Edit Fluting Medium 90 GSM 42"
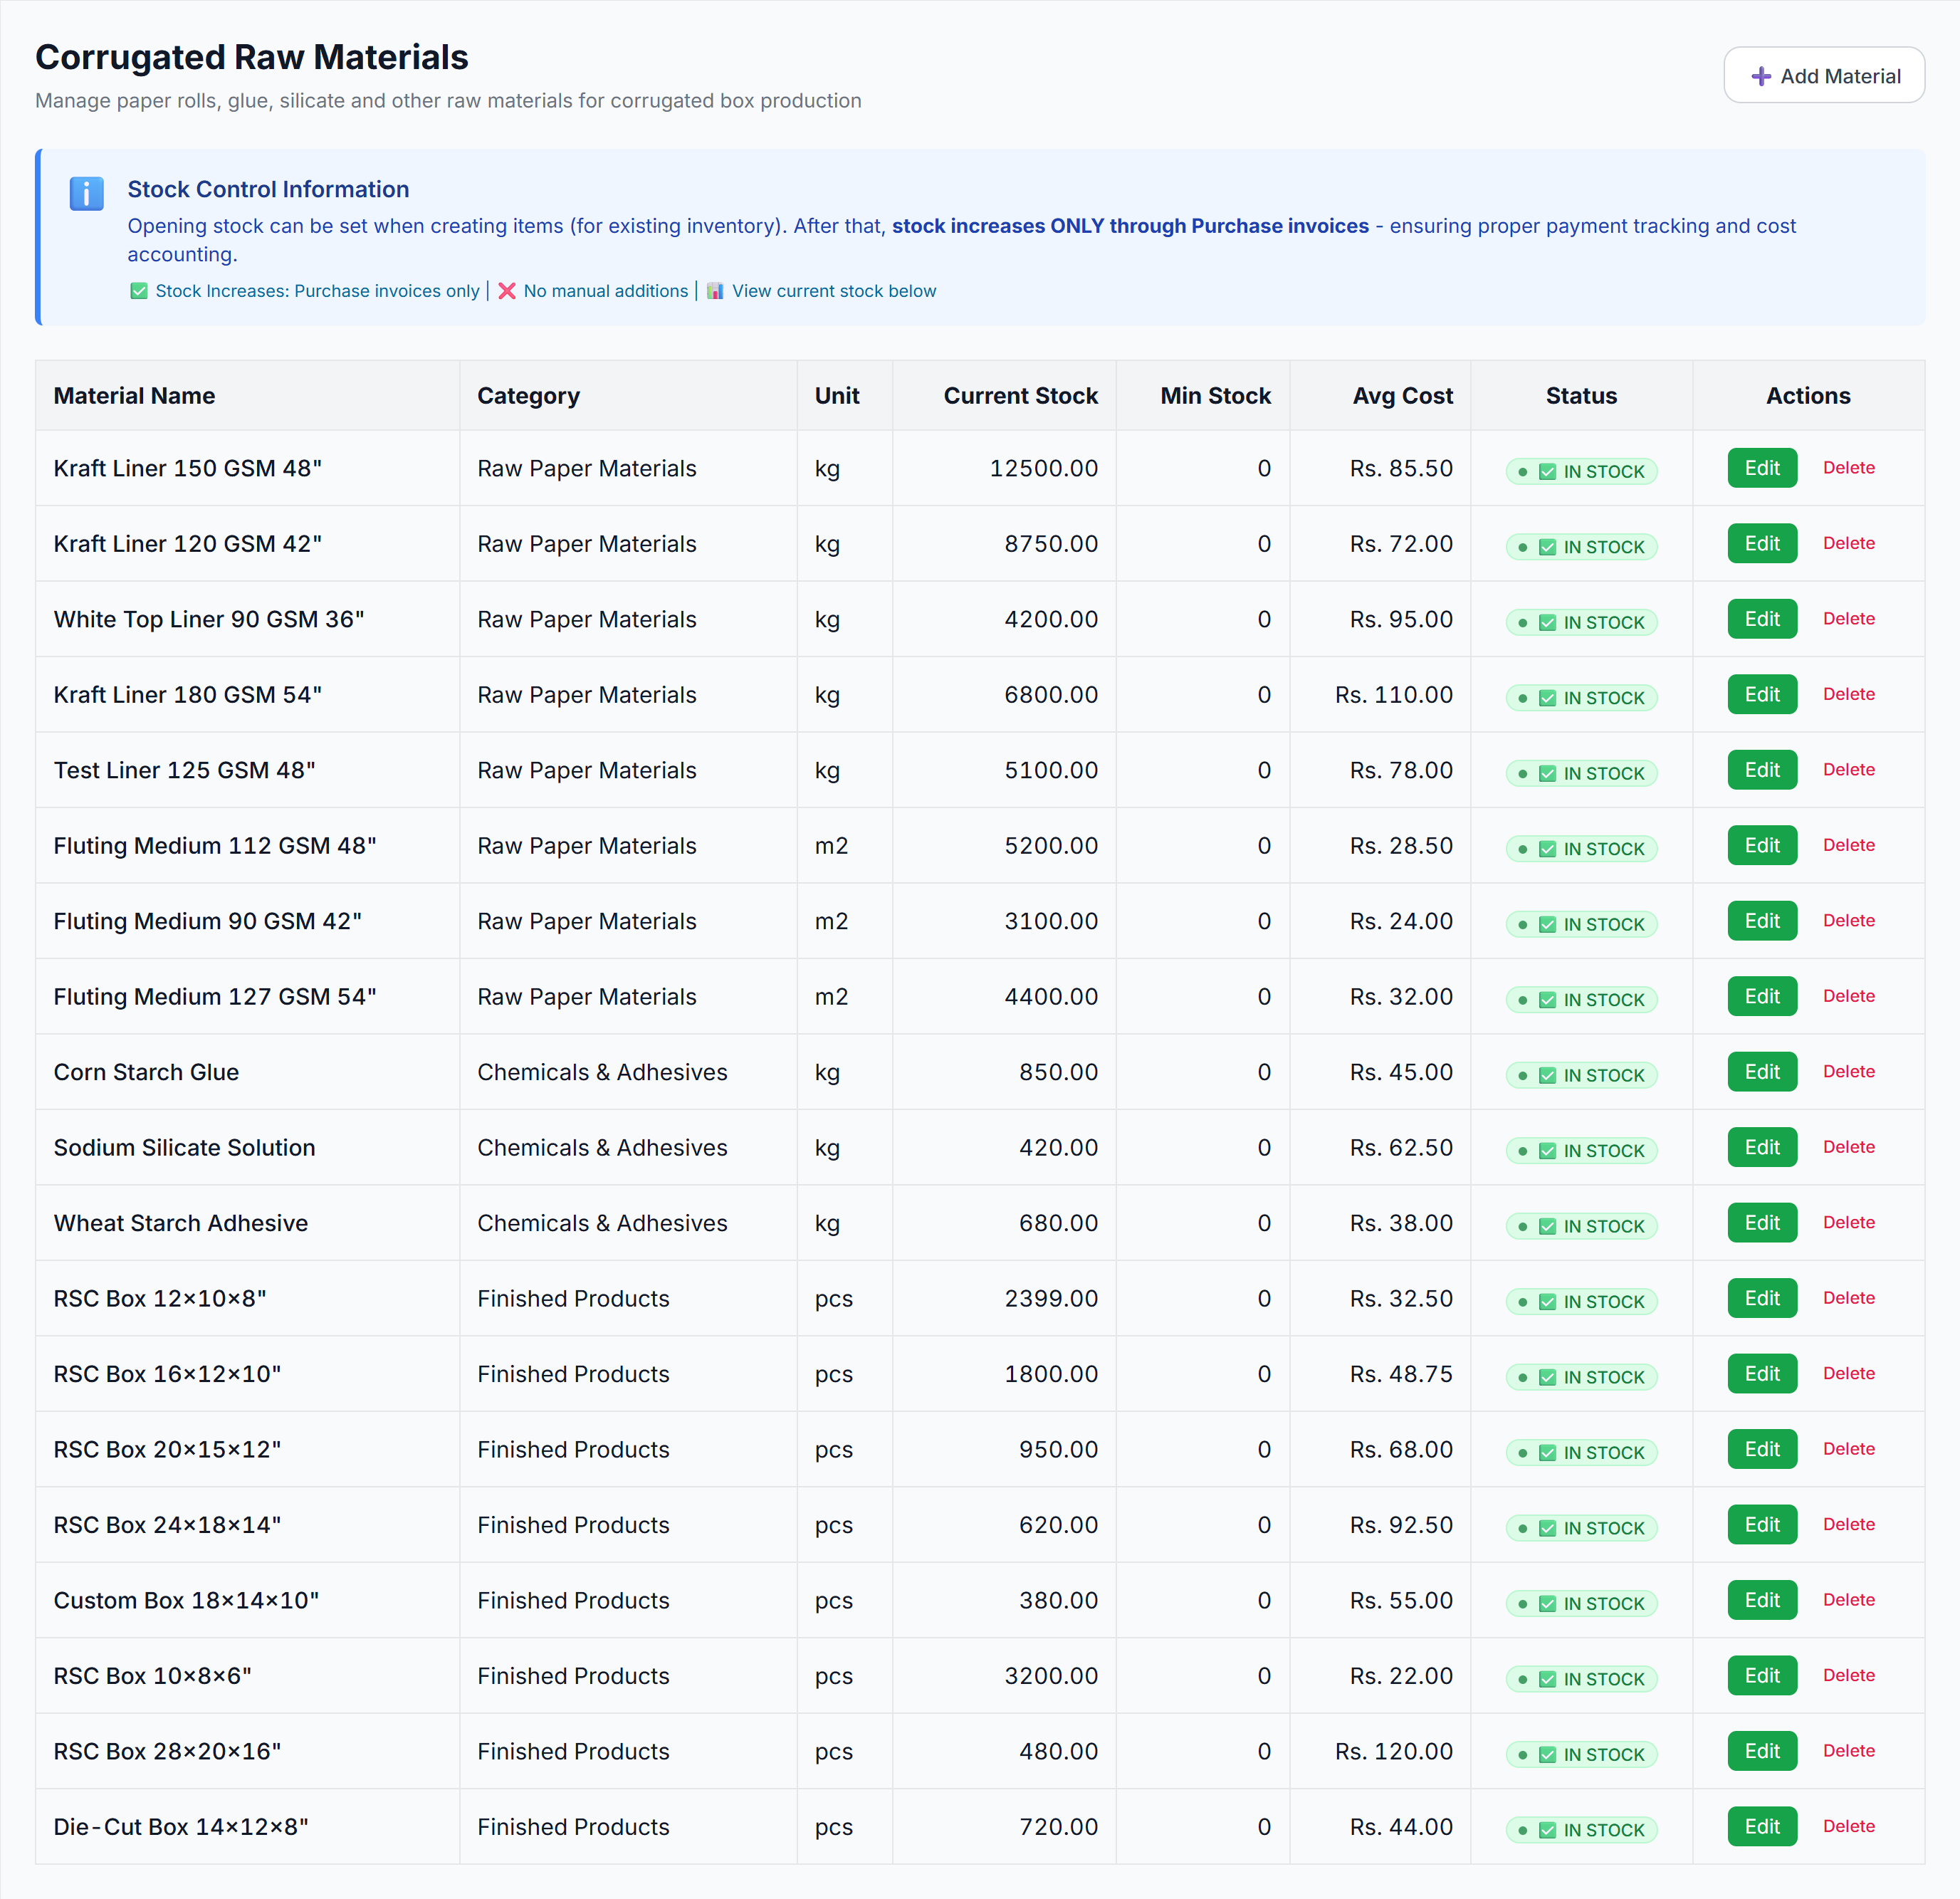 1762,921
